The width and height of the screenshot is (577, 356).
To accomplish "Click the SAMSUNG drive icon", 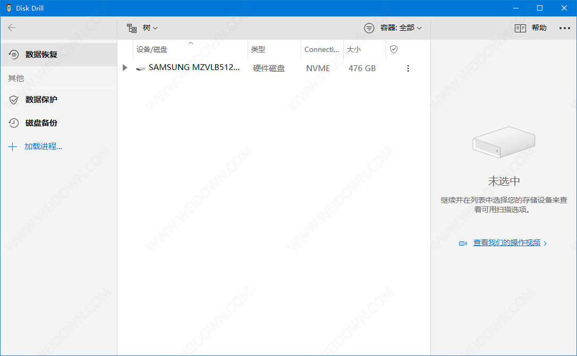I will coord(141,68).
